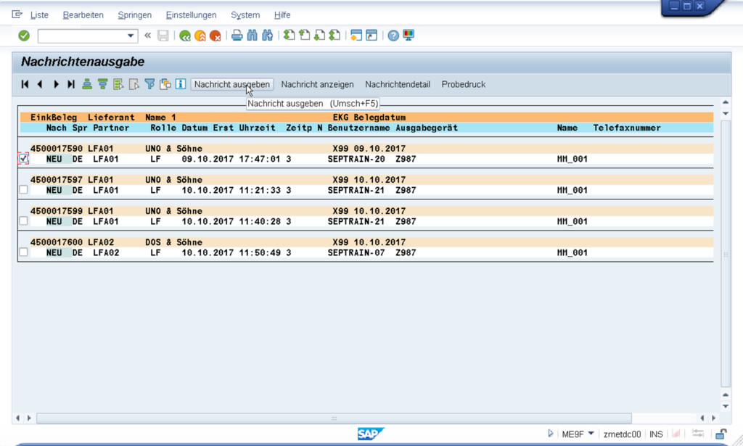Click the down arrow at the vertical scrollbar bottom
Image resolution: width=743 pixels, height=446 pixels.
tap(726, 406)
